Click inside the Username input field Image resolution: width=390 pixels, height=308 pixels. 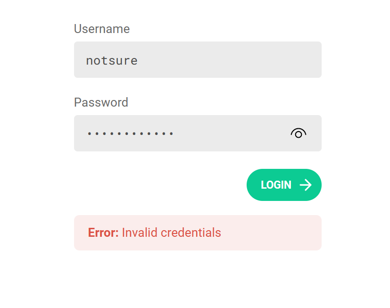pyautogui.click(x=189, y=60)
